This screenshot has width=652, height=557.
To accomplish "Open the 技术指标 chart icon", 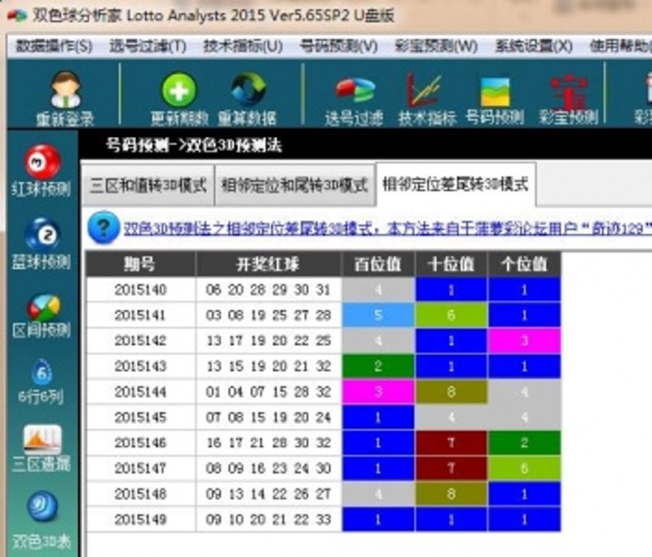I will (424, 90).
